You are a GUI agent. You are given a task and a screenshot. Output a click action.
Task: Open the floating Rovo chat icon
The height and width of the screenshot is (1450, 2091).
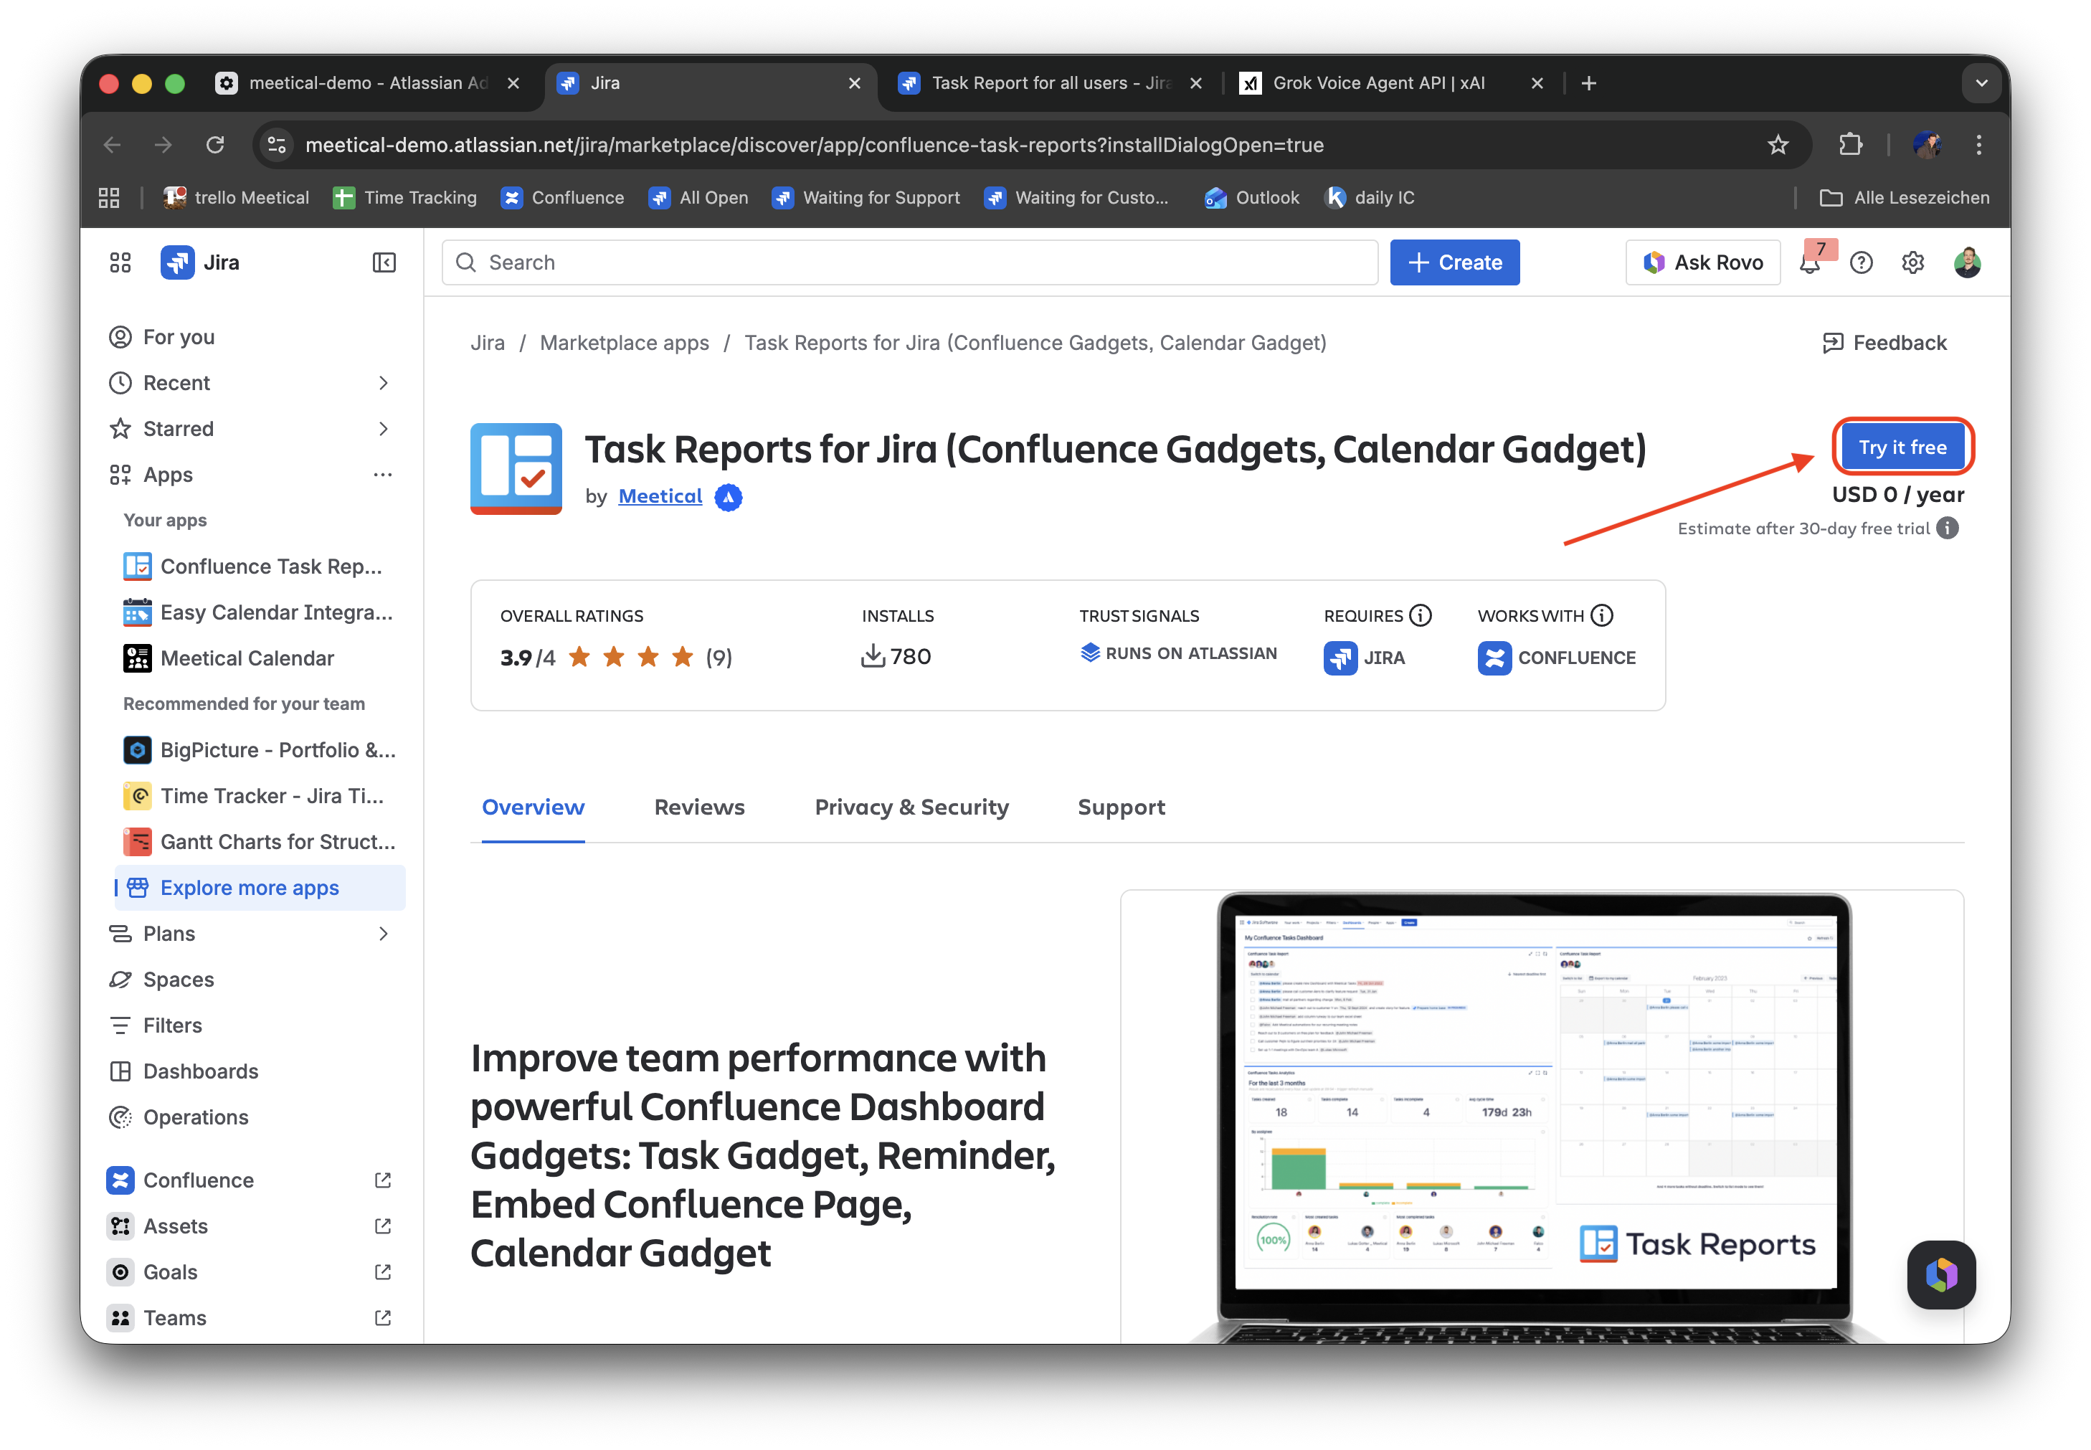1941,1274
